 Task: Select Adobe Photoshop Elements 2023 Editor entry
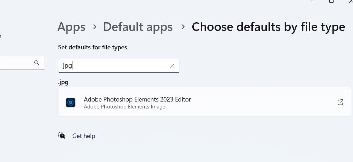[x=204, y=102]
